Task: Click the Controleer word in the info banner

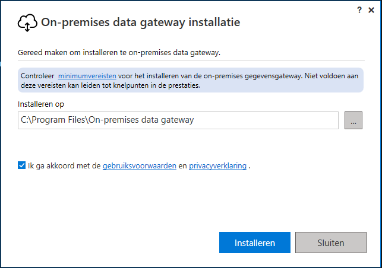Action: pos(37,76)
